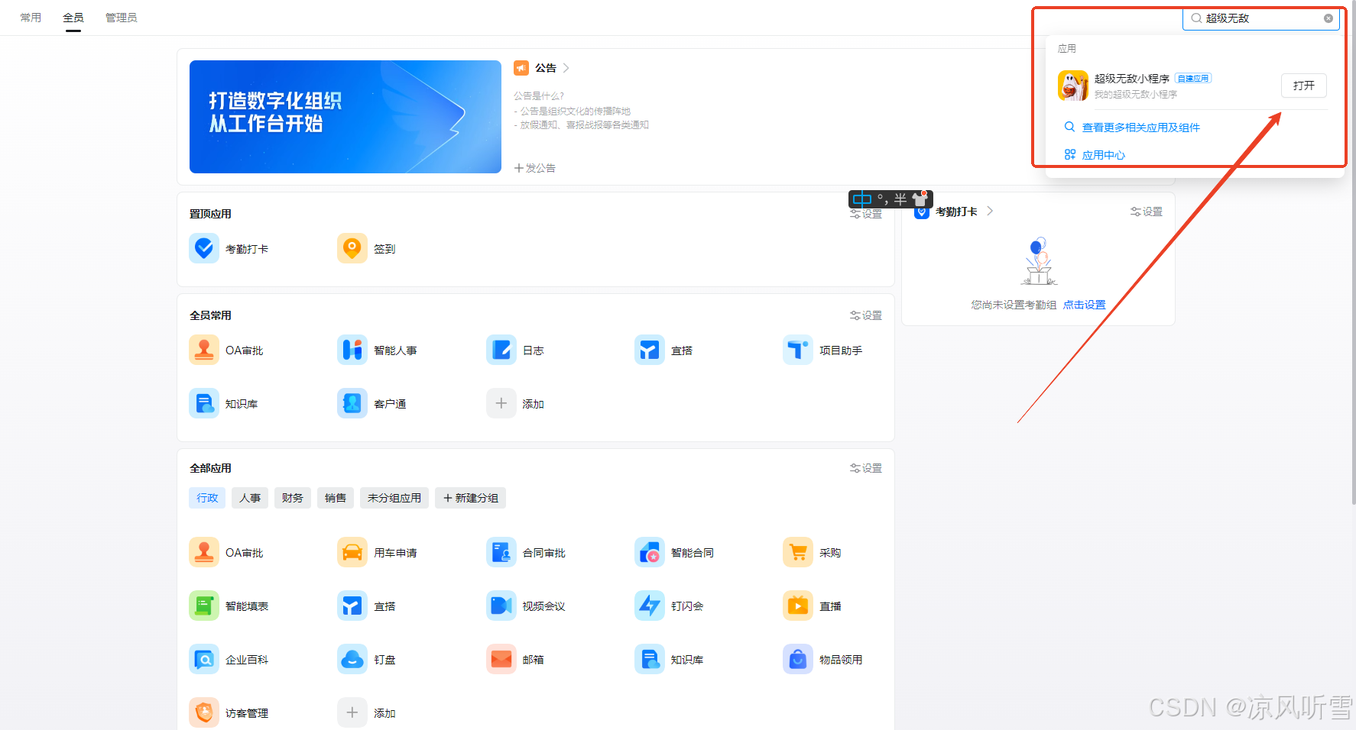Start 视频会议 app
The height and width of the screenshot is (730, 1356).
tap(501, 606)
